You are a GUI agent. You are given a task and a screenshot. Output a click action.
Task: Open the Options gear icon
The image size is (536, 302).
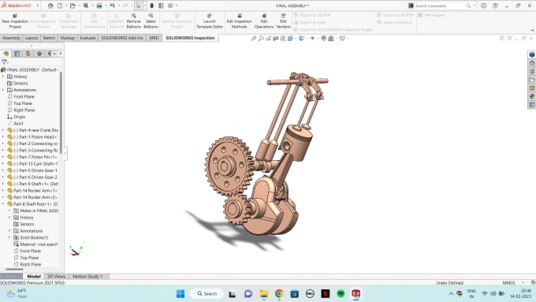[x=170, y=6]
